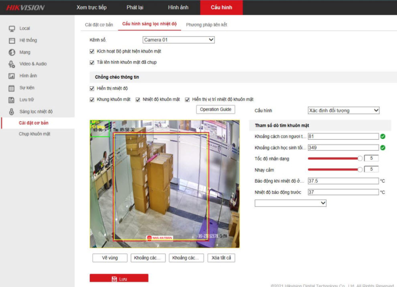397x287 pixels.
Task: Open Video & Audio microphone icon
Action: click(12, 64)
